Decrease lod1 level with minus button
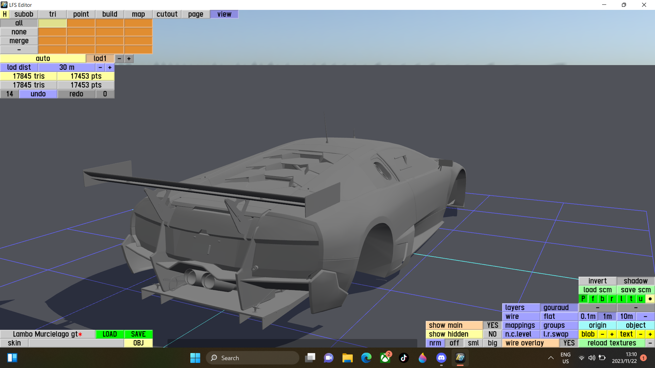Image resolution: width=655 pixels, height=368 pixels. [119, 59]
